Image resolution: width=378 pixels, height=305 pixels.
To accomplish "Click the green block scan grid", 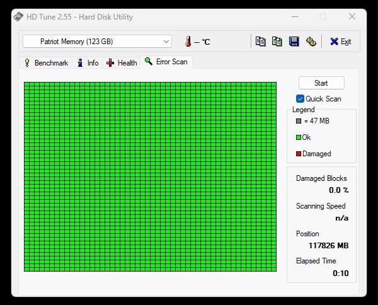I will pyautogui.click(x=150, y=176).
